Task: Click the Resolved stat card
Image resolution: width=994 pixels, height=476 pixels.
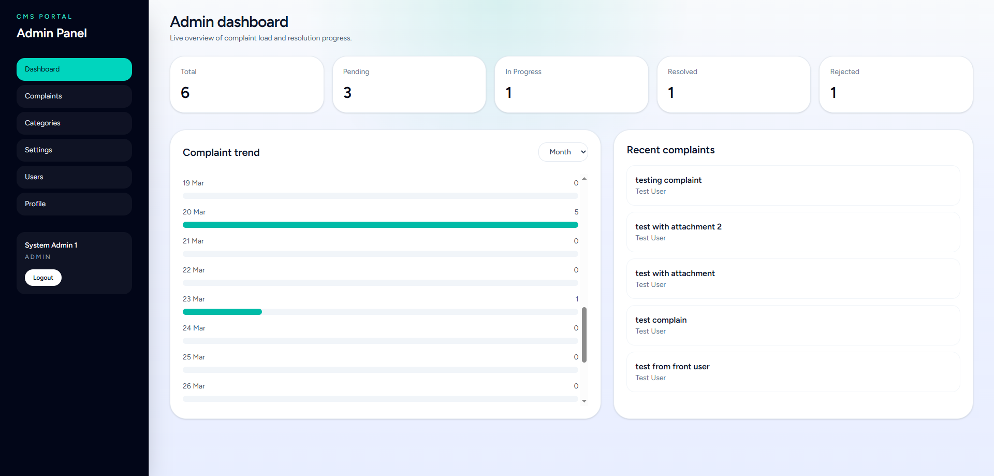Action: 734,84
